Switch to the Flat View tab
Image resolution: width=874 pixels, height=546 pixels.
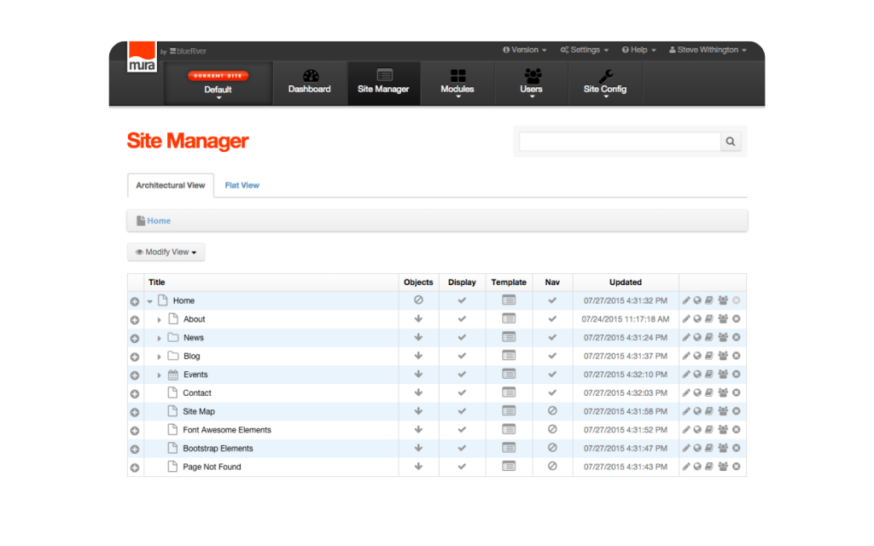[x=242, y=185]
